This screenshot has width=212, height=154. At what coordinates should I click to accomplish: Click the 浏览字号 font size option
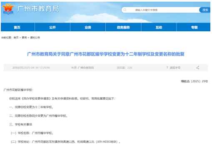[x=175, y=68]
